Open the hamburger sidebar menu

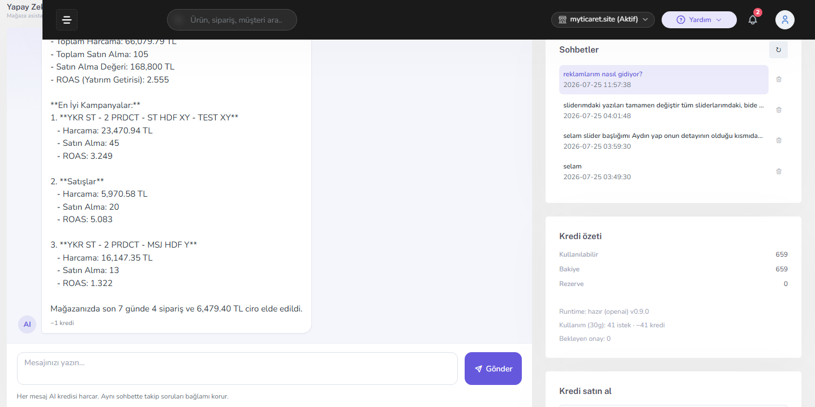(x=67, y=20)
